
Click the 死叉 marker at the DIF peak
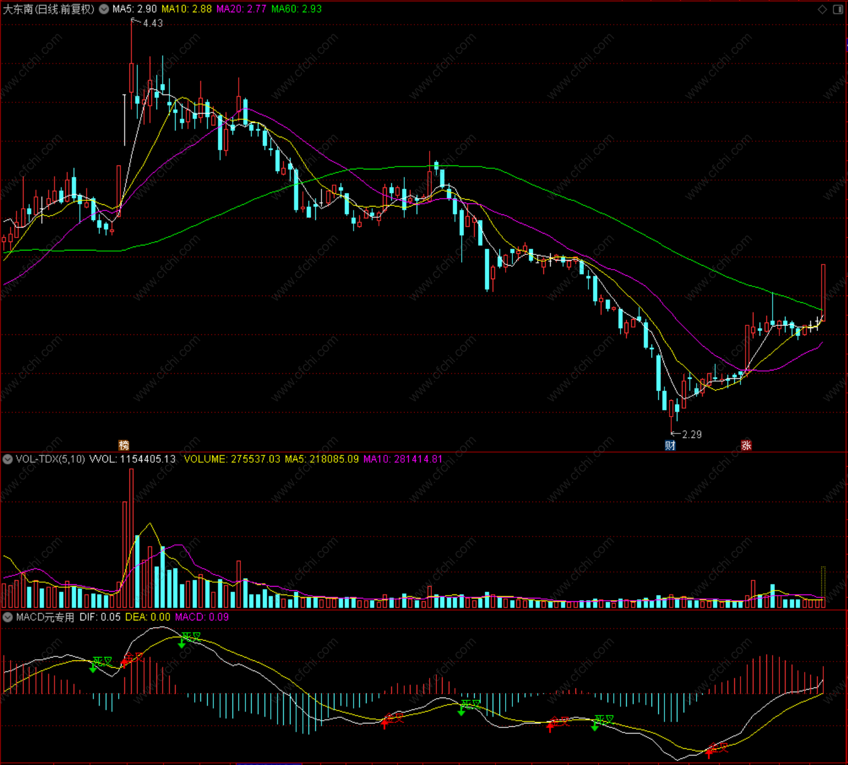[191, 637]
